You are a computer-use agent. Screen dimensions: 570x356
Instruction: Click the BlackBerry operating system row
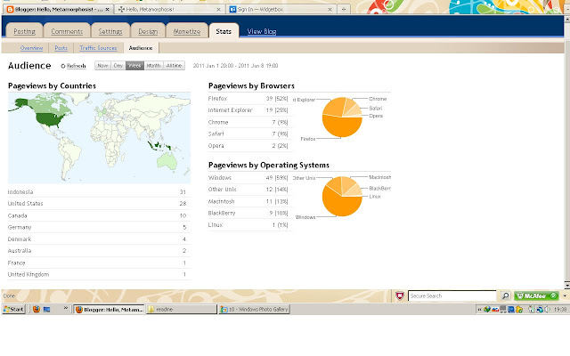point(249,213)
